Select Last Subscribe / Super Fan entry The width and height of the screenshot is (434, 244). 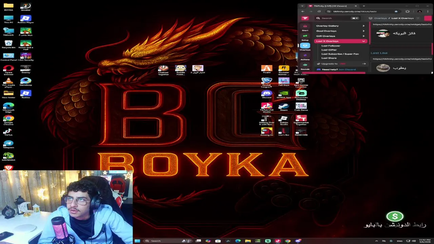coord(340,54)
